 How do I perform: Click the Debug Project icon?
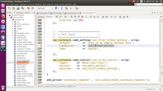[77, 8]
